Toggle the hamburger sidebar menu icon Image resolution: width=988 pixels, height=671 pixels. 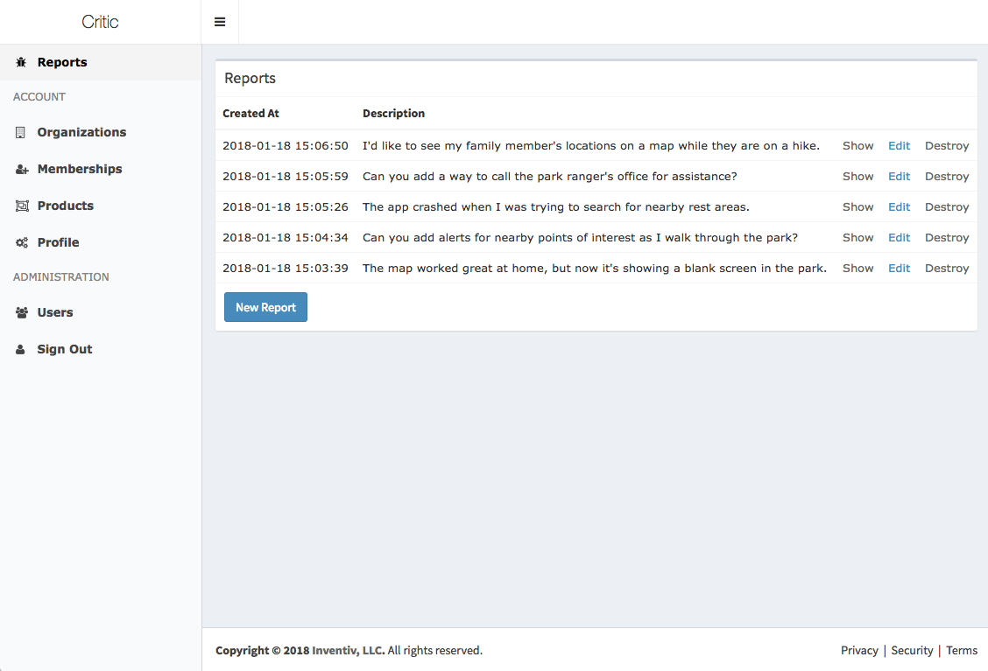pos(220,22)
